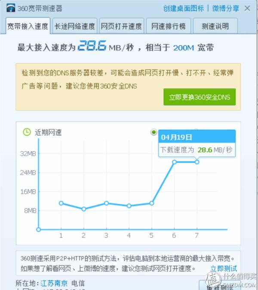The image size is (258, 290).
Task: Open the 长途网络速度 tab
Action: pos(75,26)
